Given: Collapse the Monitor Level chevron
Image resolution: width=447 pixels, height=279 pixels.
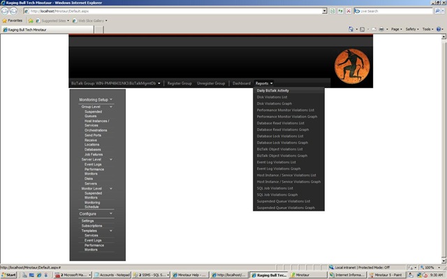Looking at the screenshot, I should (x=111, y=188).
